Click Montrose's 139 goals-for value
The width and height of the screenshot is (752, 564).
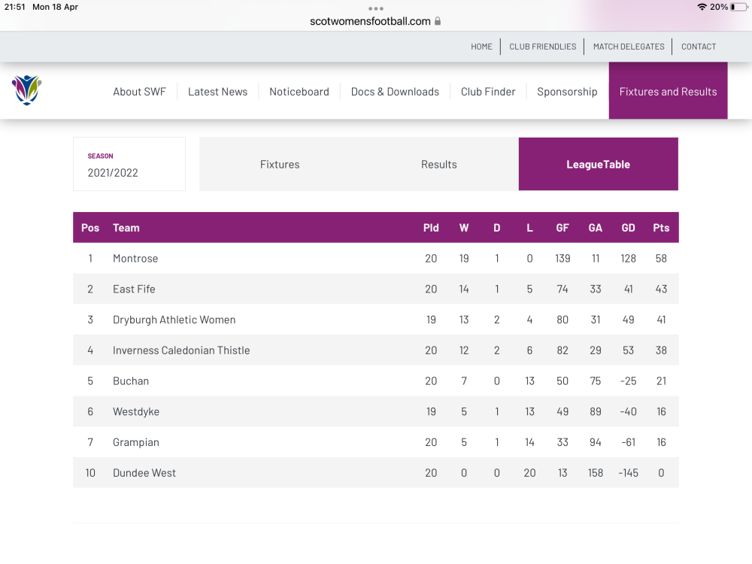[x=562, y=259]
